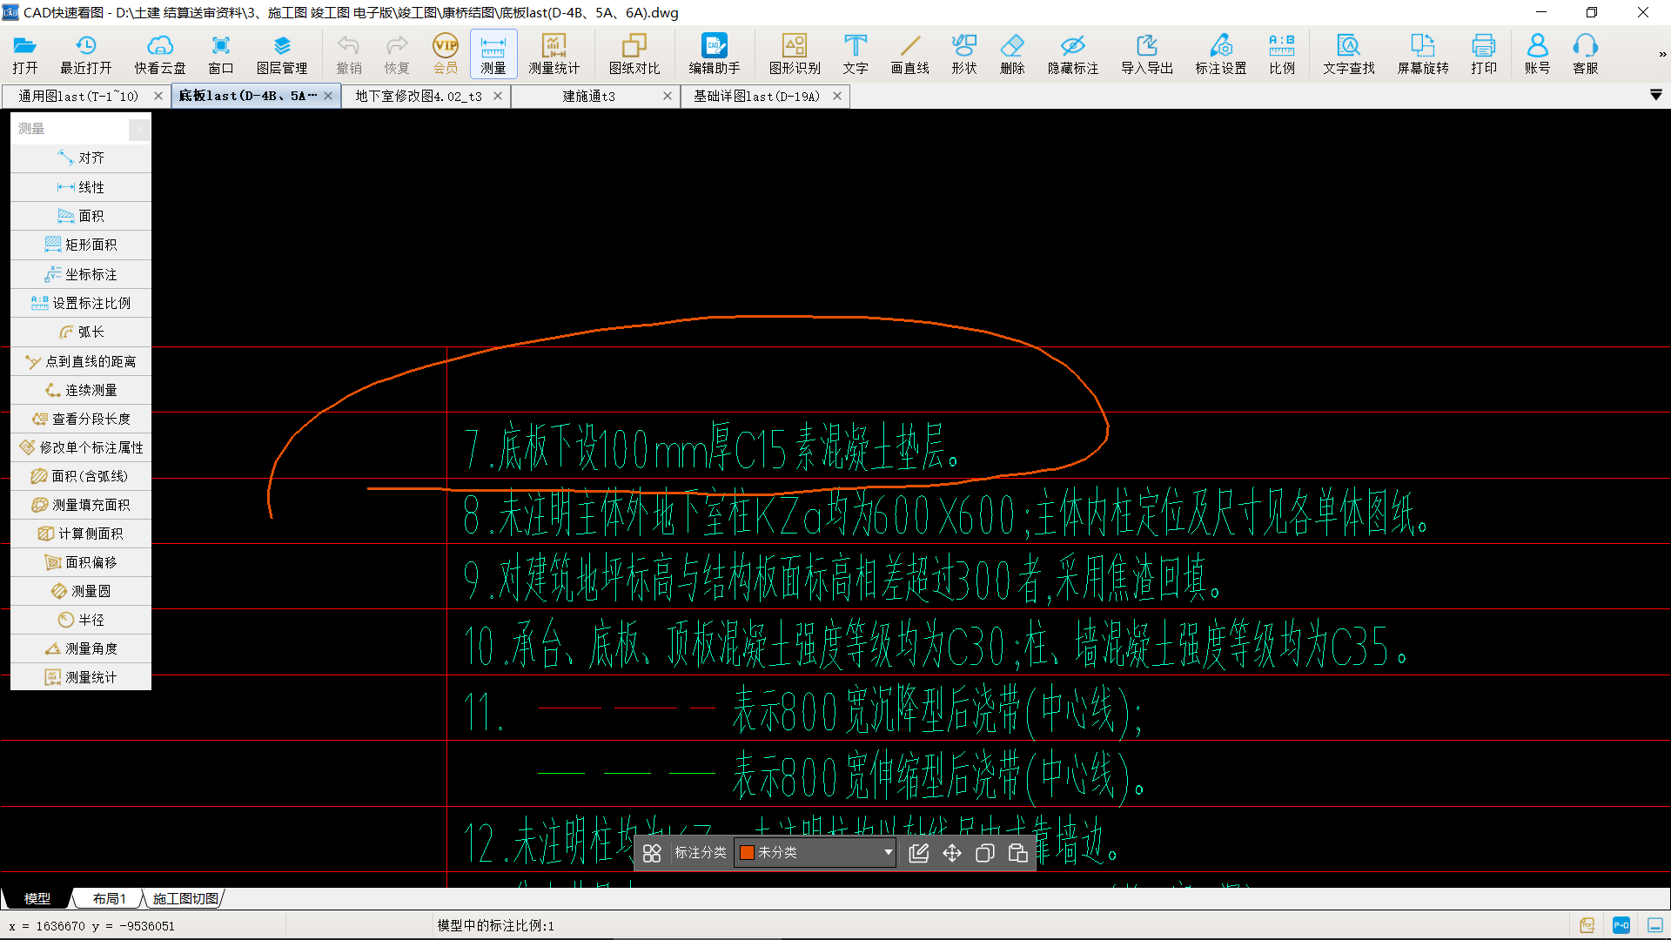Expand the toolbar overflow chevron
1671x940 pixels.
(1662, 54)
